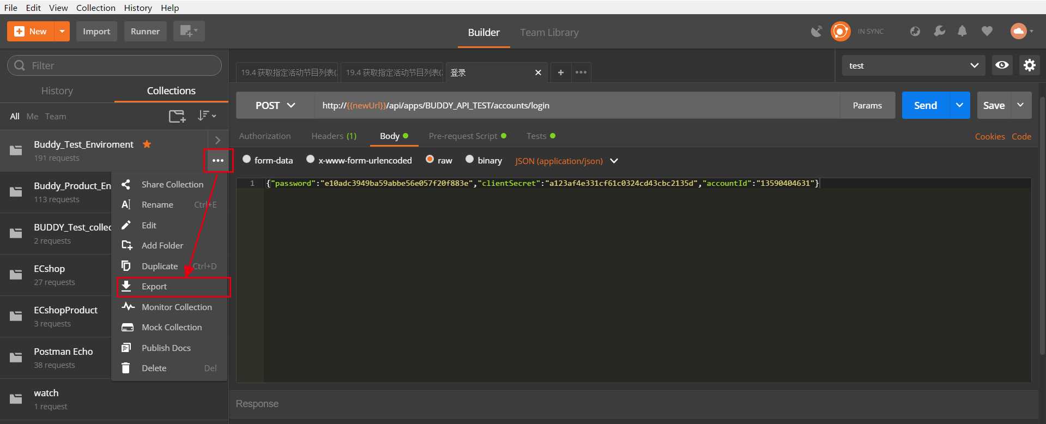Open the Help menu
This screenshot has height=424, width=1046.
(170, 8)
